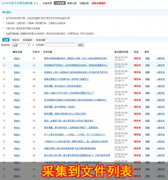Open the fourth top navigation item before the red link
168x180 pixels.
tap(84, 3)
